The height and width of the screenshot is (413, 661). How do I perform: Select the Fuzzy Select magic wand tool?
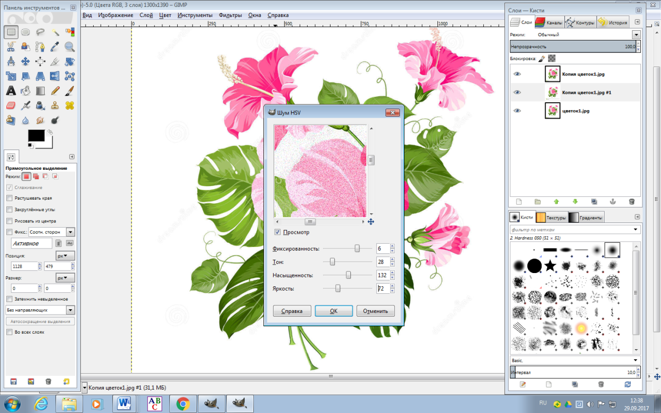coord(55,32)
